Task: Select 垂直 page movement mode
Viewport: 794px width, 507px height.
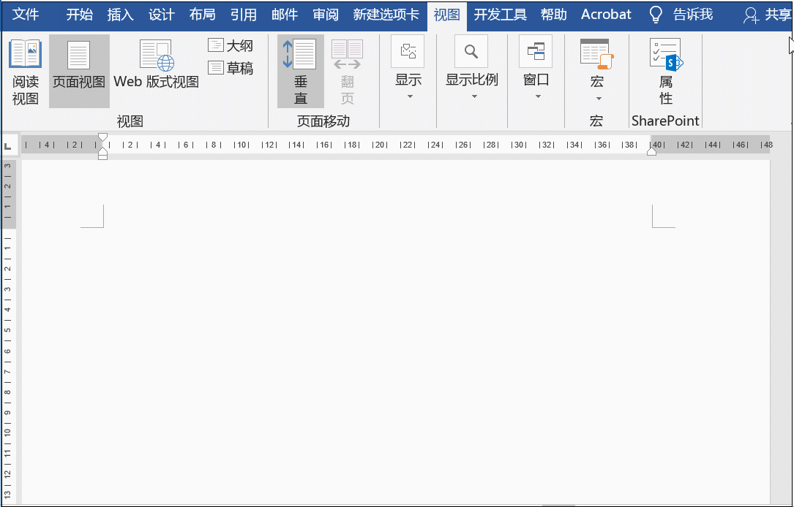Action: click(x=300, y=71)
